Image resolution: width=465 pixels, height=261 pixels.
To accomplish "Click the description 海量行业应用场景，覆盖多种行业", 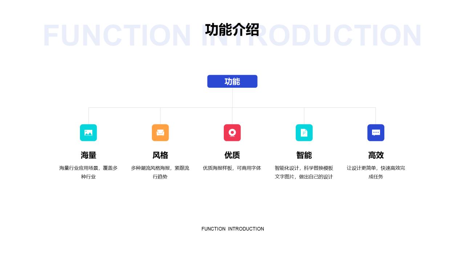I will [x=88, y=173].
